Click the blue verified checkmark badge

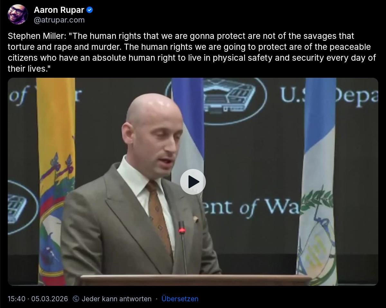[x=90, y=10]
